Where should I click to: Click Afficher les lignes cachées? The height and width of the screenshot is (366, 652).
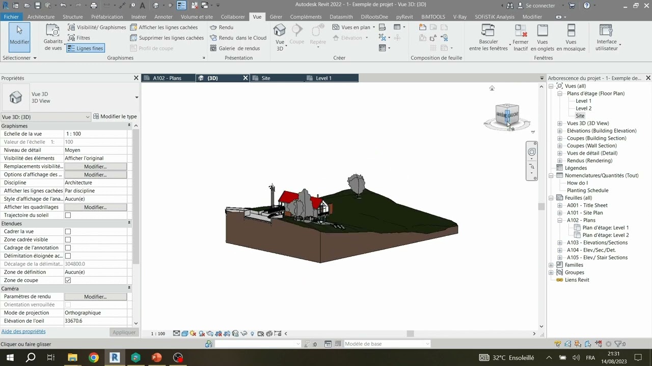(x=164, y=27)
